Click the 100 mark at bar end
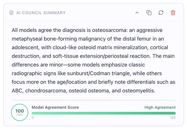Screen dimensions: 187x129 click(173, 118)
